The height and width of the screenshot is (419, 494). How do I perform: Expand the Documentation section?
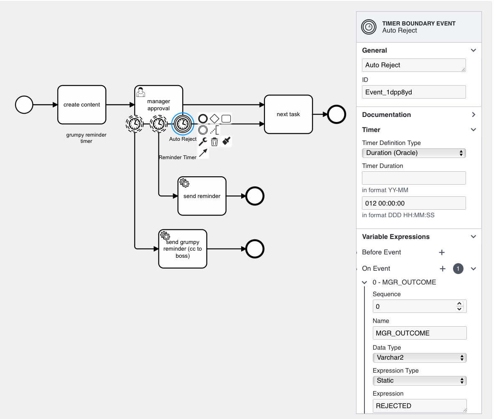473,114
